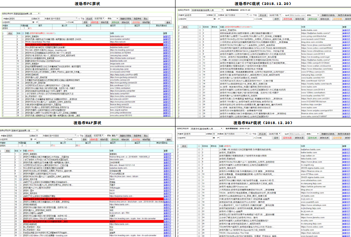The image size is (351, 237).
Task: Open application name dropdown in PC现状 panel
Action: [207, 10]
